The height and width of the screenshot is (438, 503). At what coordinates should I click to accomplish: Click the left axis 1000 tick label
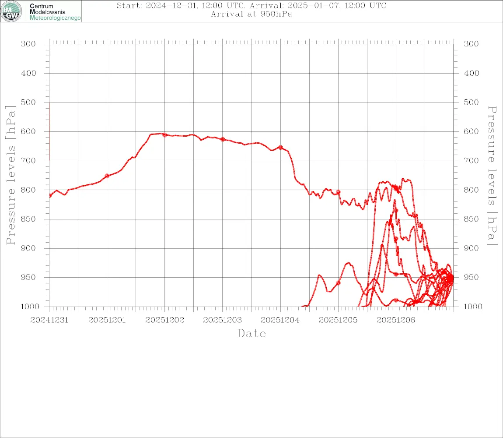click(x=30, y=307)
